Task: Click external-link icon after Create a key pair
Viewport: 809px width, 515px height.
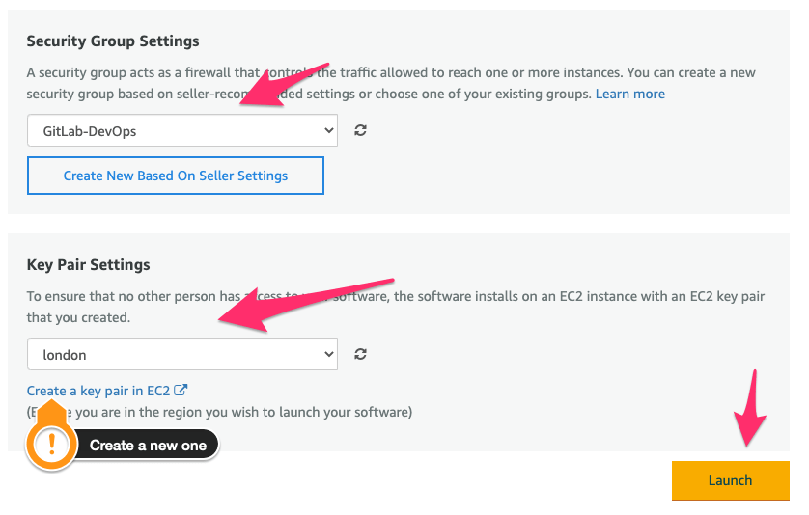Action: click(181, 391)
